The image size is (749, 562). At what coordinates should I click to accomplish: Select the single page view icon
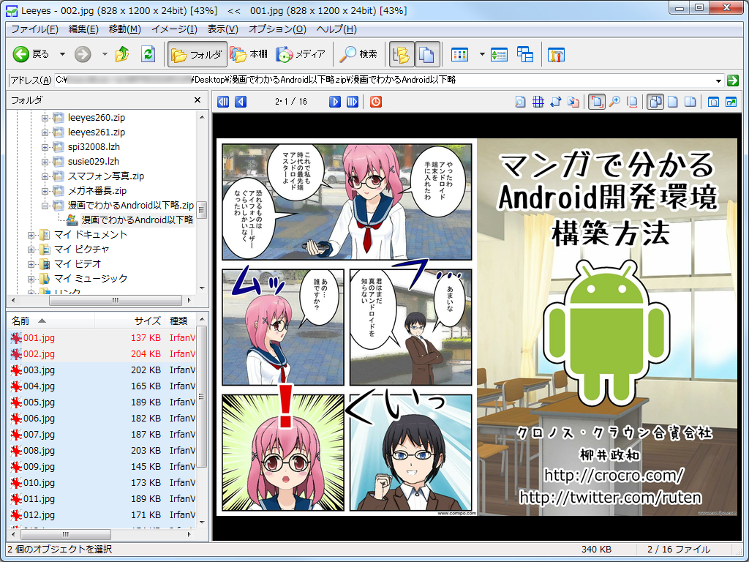point(673,102)
